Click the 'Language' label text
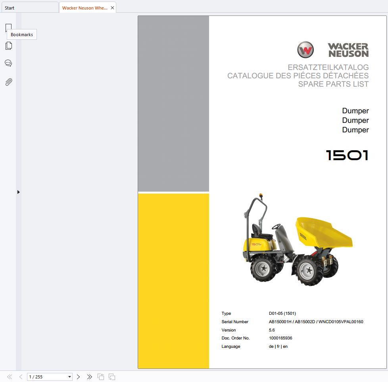 tap(230, 347)
